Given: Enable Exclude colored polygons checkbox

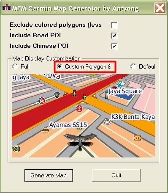Looking at the screenshot, I should coord(114,25).
